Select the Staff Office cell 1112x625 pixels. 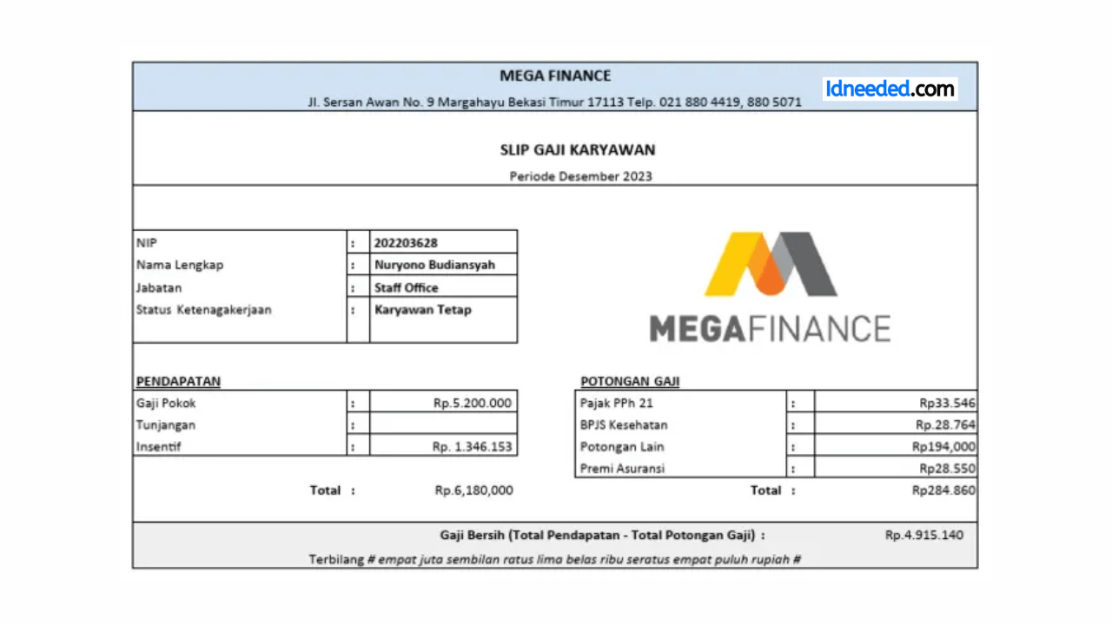pos(443,286)
